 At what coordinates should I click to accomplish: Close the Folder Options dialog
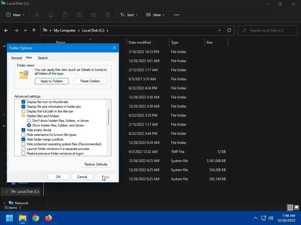click(x=114, y=48)
